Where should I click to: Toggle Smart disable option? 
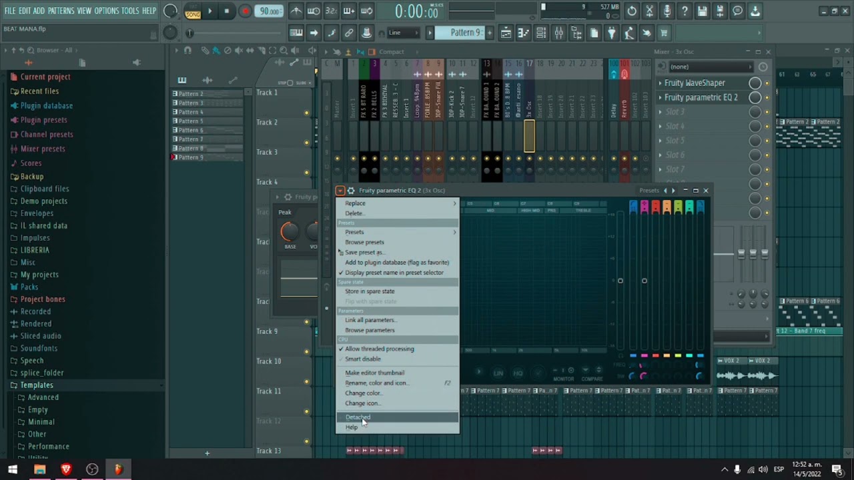point(397,359)
